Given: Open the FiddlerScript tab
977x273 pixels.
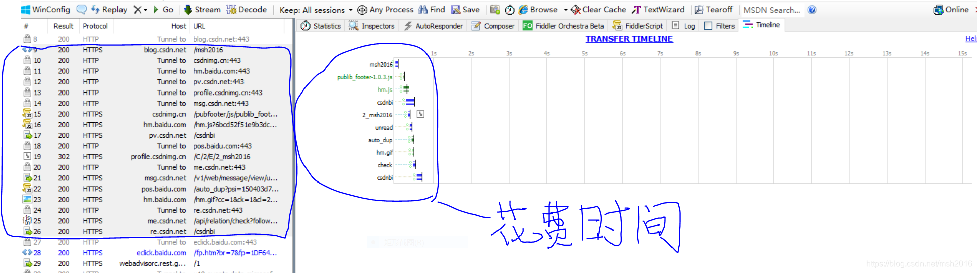Looking at the screenshot, I should 638,26.
